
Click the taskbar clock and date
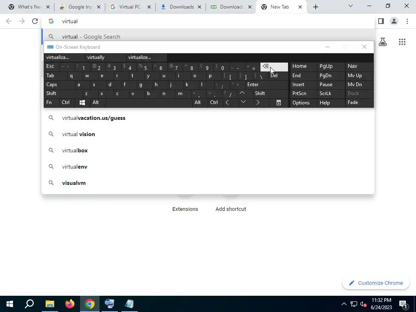[x=381, y=304]
